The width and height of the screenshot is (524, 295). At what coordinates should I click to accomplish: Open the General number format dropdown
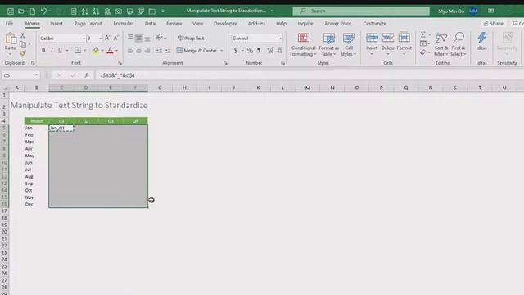tap(280, 39)
